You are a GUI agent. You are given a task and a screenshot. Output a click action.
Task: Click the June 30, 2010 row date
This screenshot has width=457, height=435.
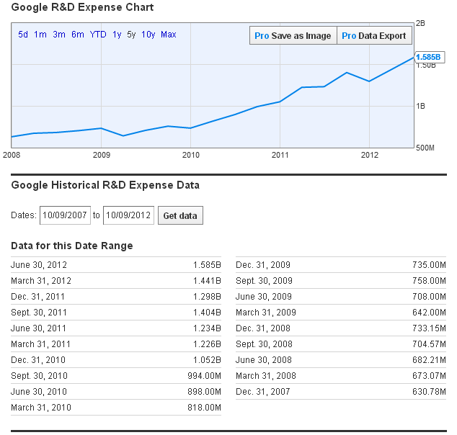tap(39, 392)
